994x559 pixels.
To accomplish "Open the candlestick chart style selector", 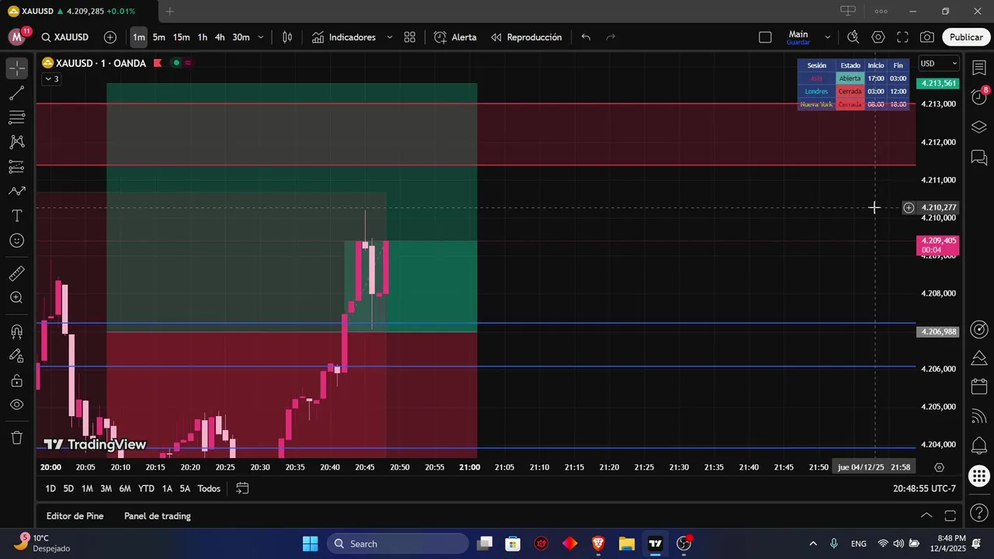I will coord(287,37).
